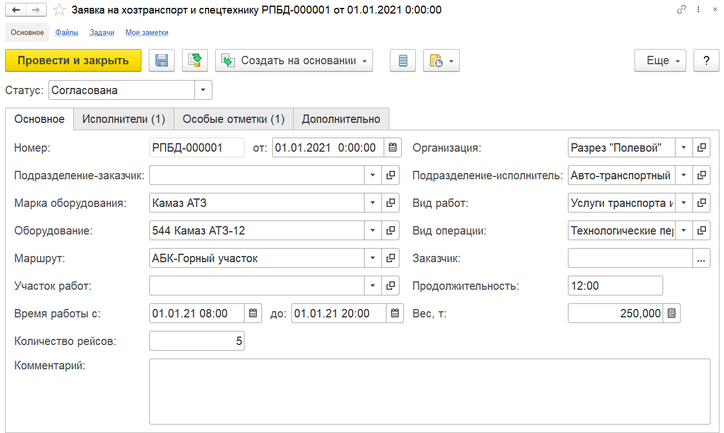Open the Подразделение-заказчик record form
Image resolution: width=724 pixels, height=433 pixels.
[x=390, y=175]
